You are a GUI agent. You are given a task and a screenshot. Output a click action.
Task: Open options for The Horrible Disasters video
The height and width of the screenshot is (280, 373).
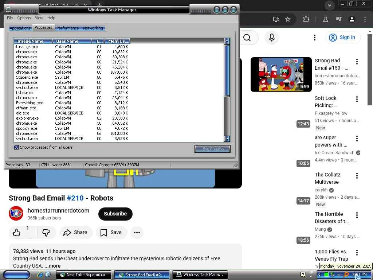click(357, 215)
